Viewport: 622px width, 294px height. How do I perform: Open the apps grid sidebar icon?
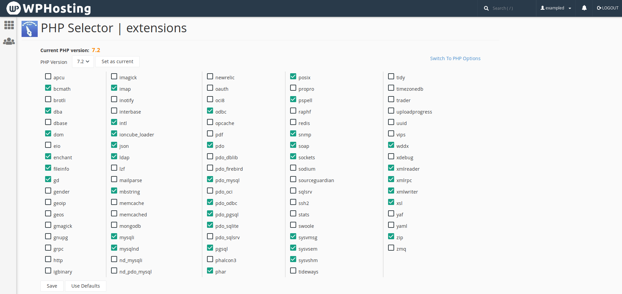(9, 25)
